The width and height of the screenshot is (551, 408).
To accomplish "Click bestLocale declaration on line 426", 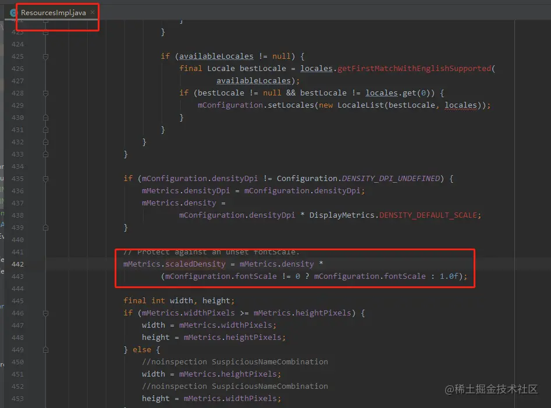I will point(263,68).
